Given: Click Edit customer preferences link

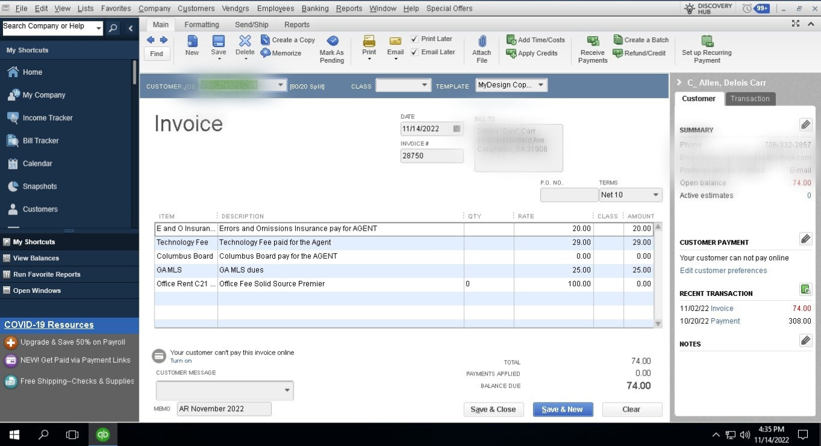Looking at the screenshot, I should coord(723,271).
